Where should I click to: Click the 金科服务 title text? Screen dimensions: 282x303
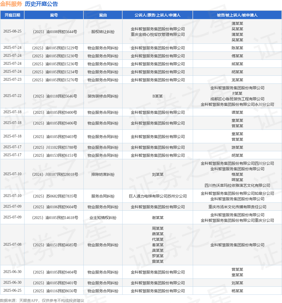(x=11, y=4)
